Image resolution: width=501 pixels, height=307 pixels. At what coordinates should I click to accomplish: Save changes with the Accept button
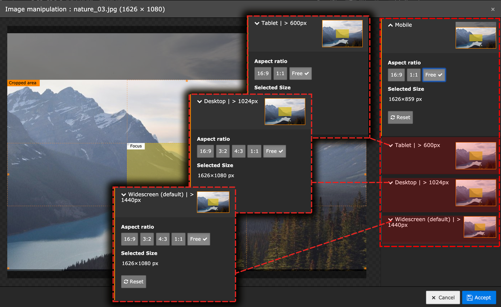point(478,297)
